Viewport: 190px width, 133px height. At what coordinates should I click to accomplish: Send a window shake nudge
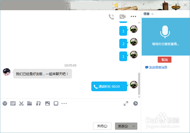click(56, 103)
